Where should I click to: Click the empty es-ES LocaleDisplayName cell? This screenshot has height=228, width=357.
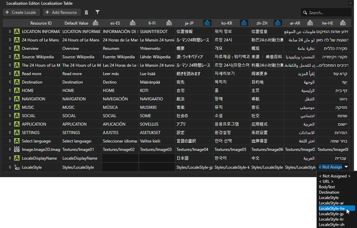120,158
